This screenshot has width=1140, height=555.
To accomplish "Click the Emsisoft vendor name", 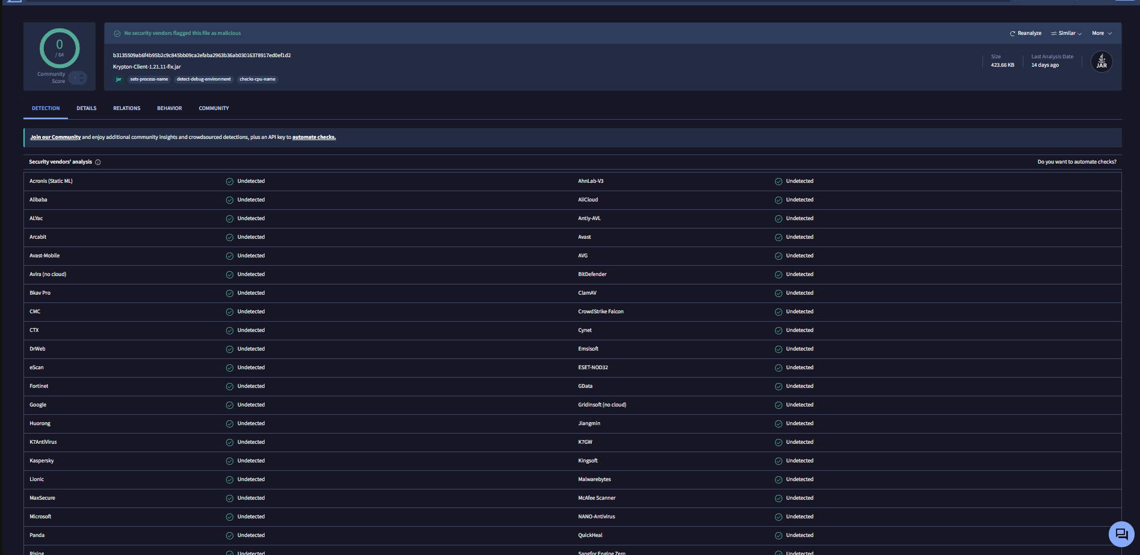I will point(588,349).
